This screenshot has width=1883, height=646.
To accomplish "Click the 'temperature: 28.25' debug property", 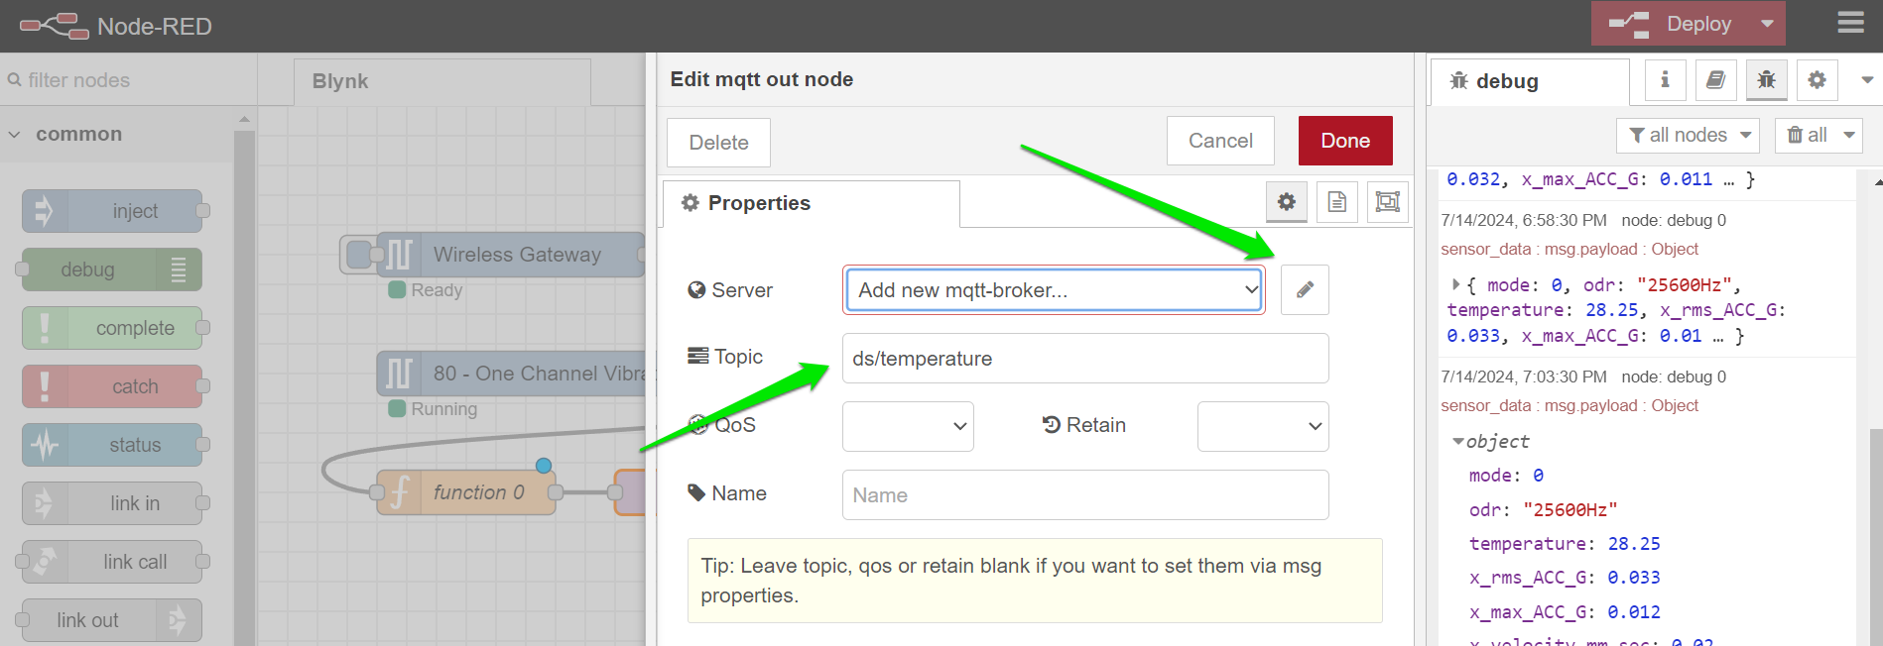I will click(x=1565, y=544).
